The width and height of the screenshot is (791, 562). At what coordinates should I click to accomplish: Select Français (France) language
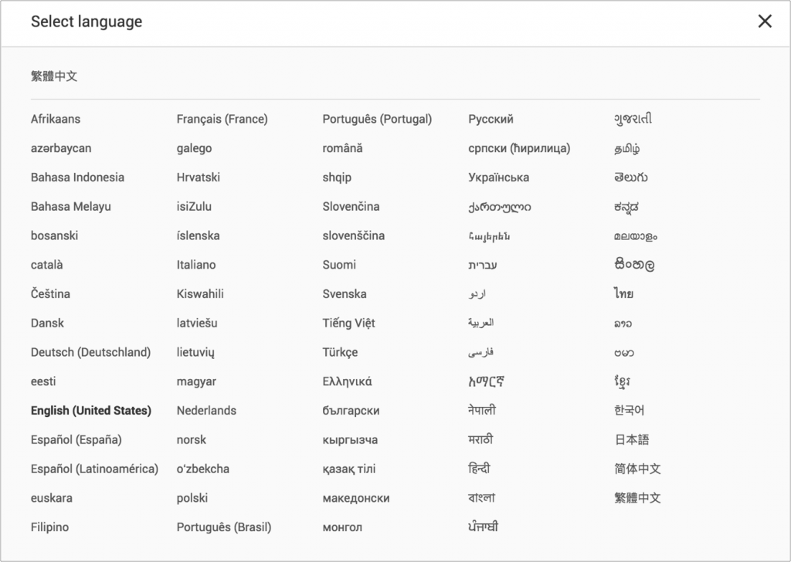click(x=222, y=119)
